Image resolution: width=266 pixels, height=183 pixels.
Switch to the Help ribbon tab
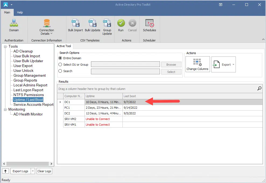(x=20, y=12)
